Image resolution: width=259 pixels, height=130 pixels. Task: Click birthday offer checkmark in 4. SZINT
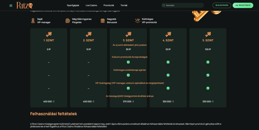click(x=168, y=75)
